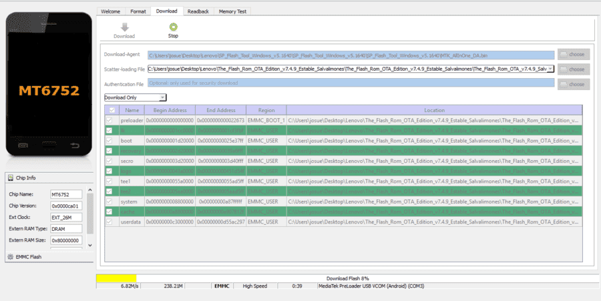The height and width of the screenshot is (301, 601).
Task: Click the High Speed status entry
Action: (254, 286)
